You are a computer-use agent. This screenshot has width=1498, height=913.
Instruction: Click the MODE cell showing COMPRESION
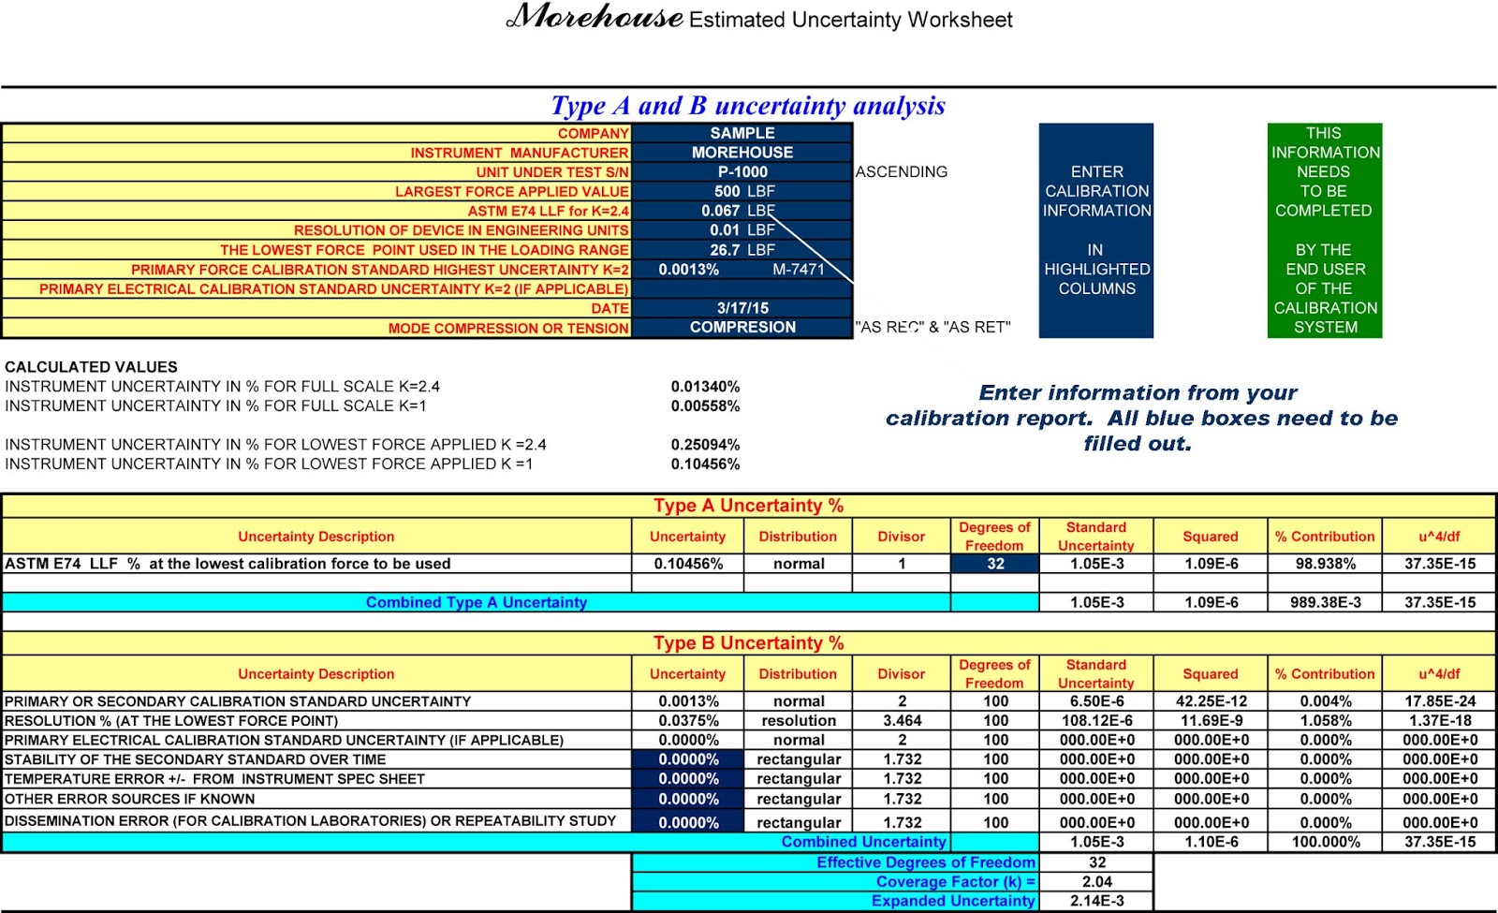pyautogui.click(x=742, y=327)
